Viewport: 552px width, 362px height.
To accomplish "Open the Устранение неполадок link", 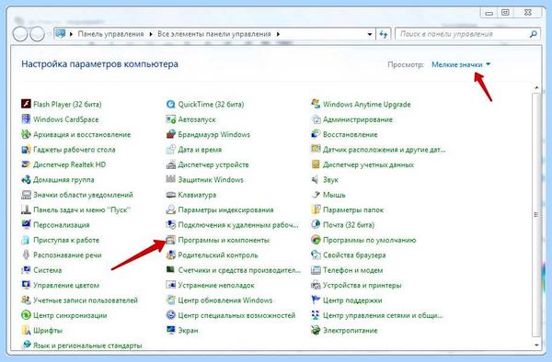I will tap(216, 286).
